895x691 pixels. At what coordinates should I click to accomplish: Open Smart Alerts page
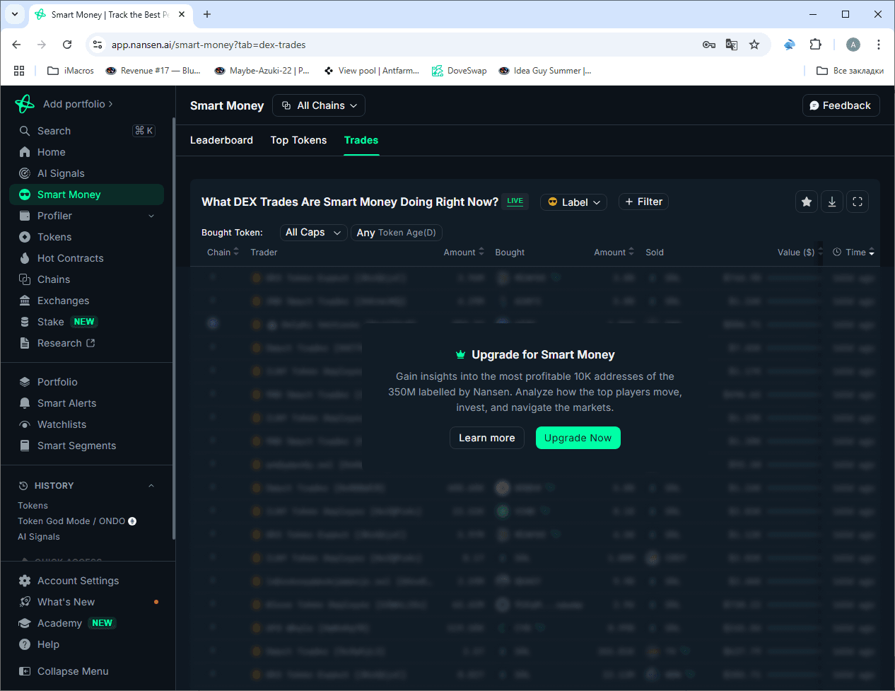pyautogui.click(x=86, y=403)
